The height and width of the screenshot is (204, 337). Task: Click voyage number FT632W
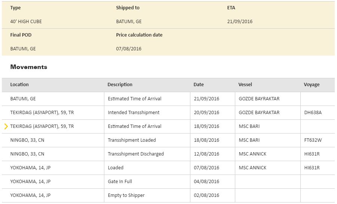pos(313,140)
